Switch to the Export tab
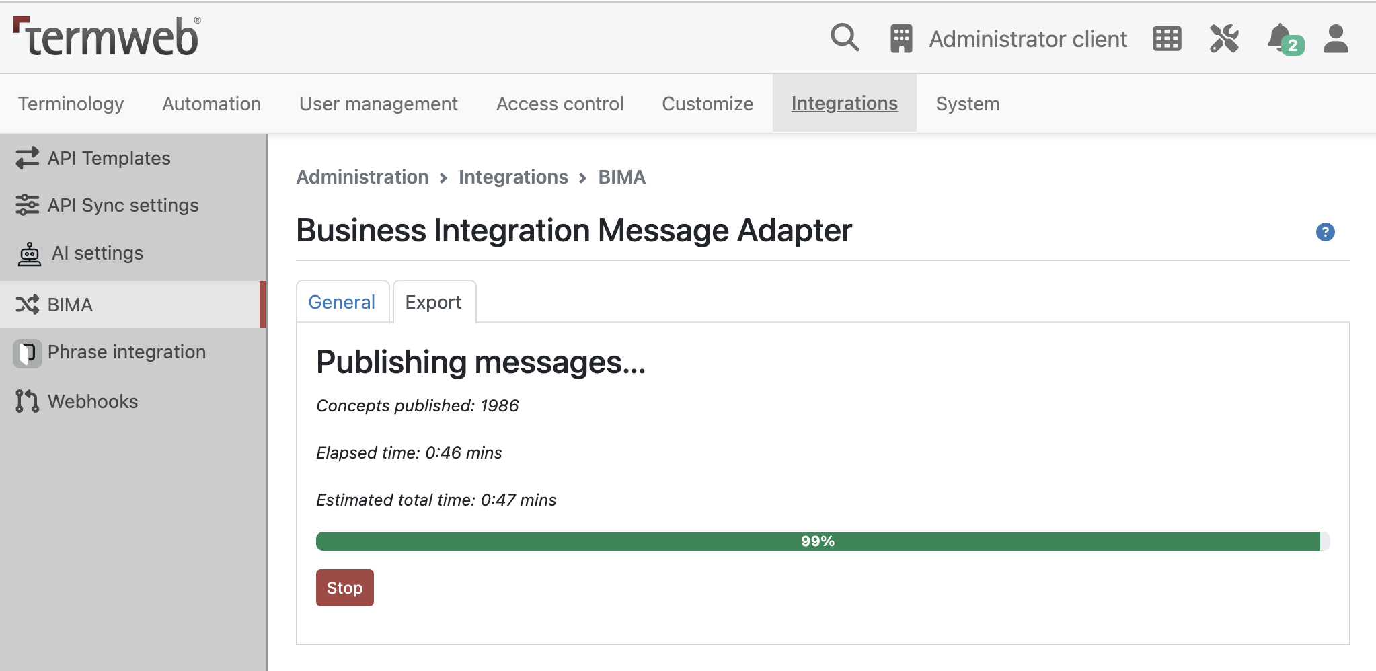The height and width of the screenshot is (671, 1376). [434, 302]
